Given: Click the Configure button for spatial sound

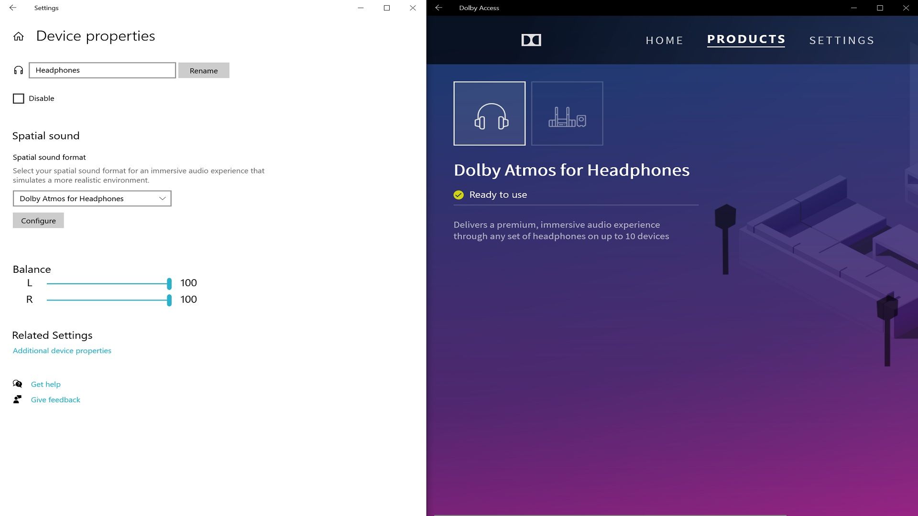Looking at the screenshot, I should pos(38,220).
